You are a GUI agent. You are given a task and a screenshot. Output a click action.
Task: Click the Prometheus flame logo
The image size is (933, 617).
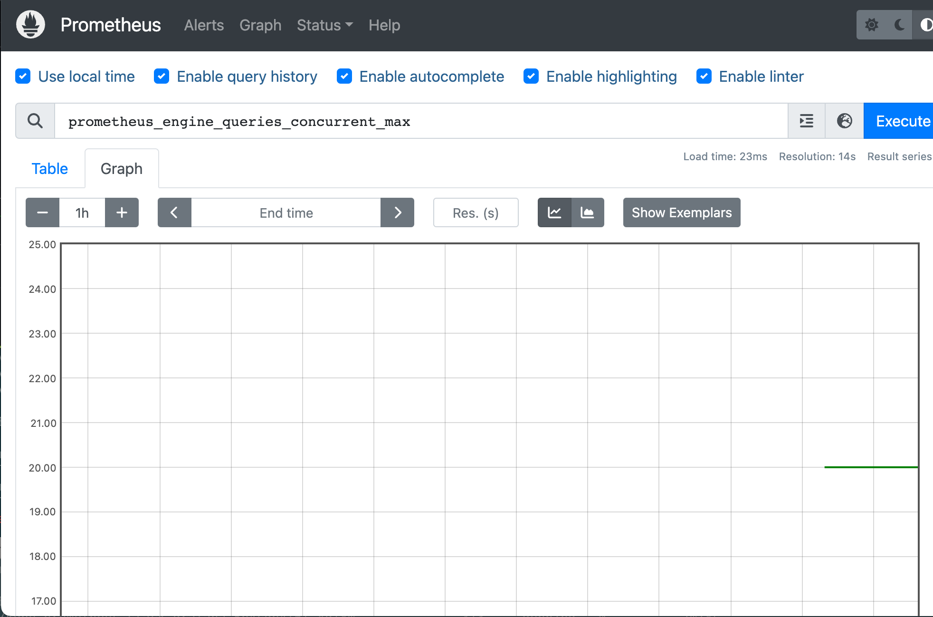(30, 25)
